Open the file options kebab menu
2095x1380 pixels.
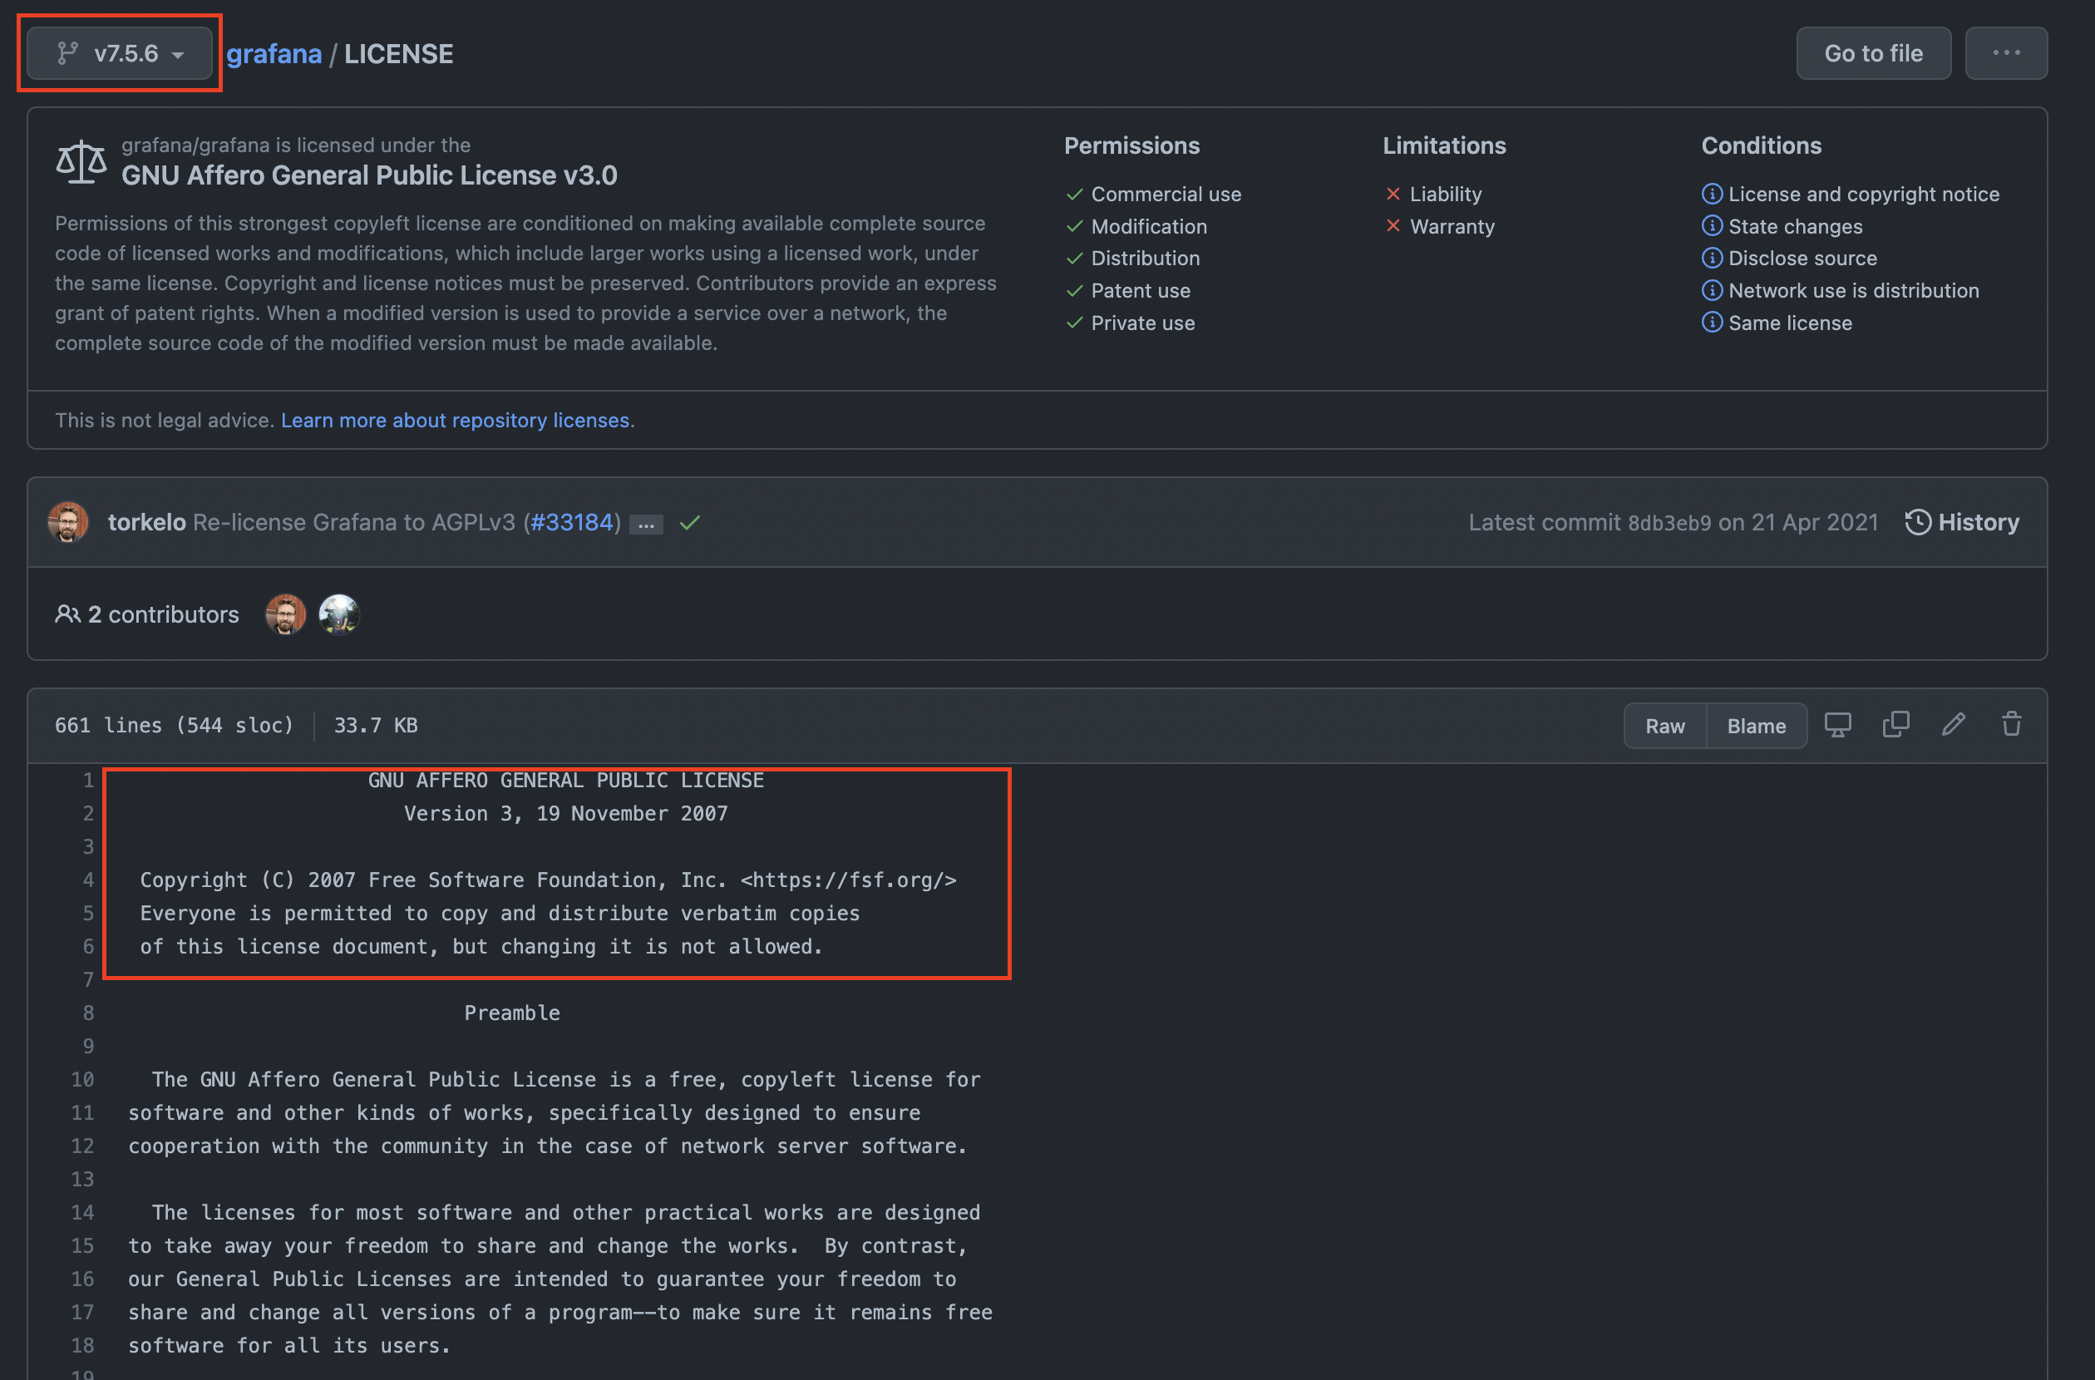tap(2006, 53)
